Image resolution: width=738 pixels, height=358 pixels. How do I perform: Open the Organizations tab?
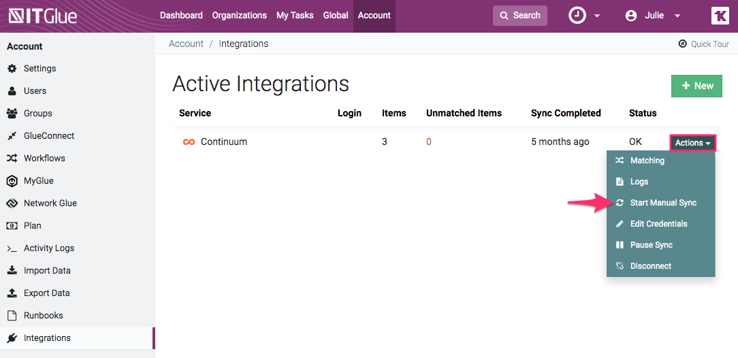pos(240,16)
